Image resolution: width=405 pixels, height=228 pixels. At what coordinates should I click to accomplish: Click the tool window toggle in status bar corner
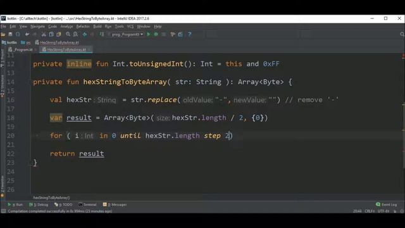[x=3, y=211]
